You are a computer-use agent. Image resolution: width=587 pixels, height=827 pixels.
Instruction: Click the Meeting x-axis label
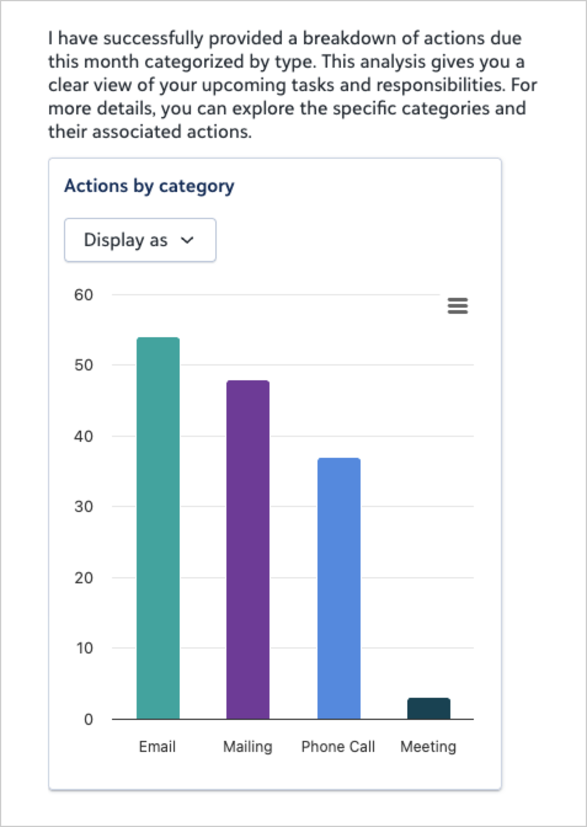pos(428,747)
